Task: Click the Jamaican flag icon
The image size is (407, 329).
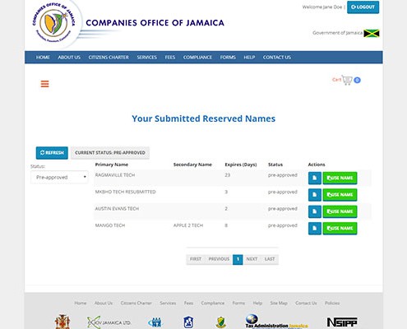Action: point(372,33)
